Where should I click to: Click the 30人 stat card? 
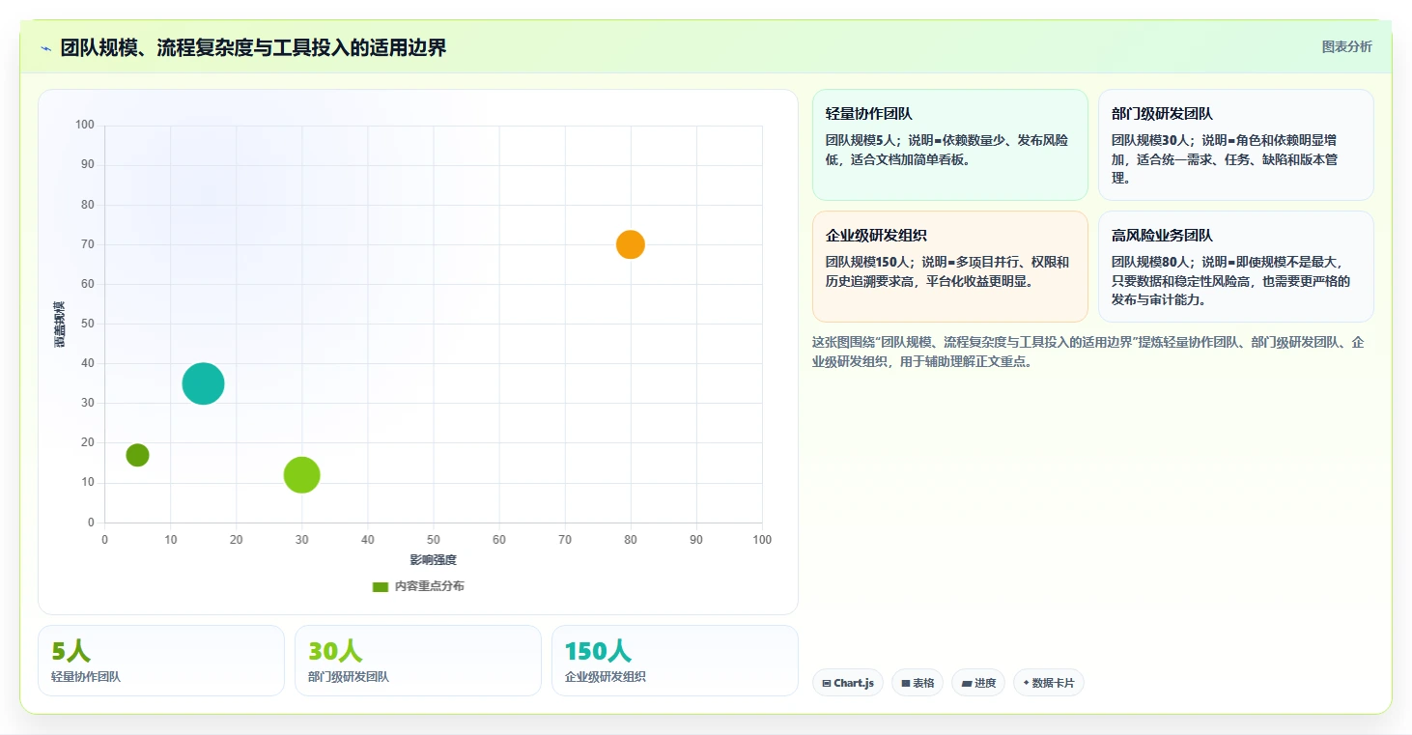[x=418, y=661]
